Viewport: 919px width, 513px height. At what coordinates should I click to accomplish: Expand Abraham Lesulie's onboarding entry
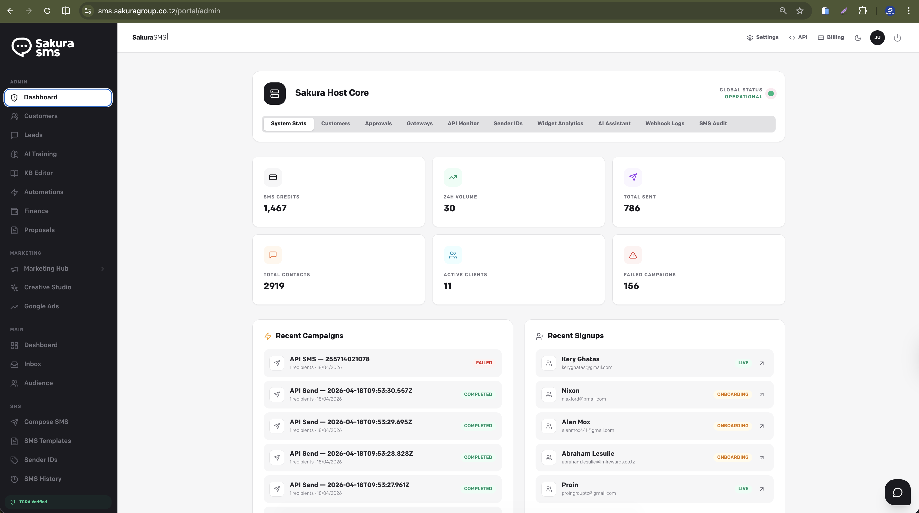coord(762,457)
